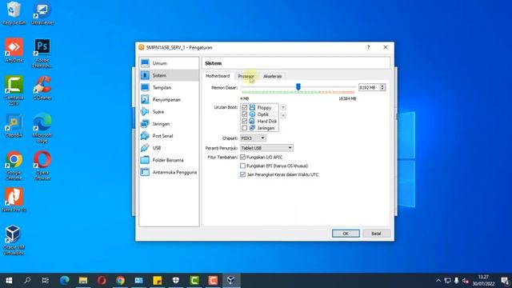This screenshot has height=288, width=512.
Task: Click the volume tray icon
Action: coord(466,281)
